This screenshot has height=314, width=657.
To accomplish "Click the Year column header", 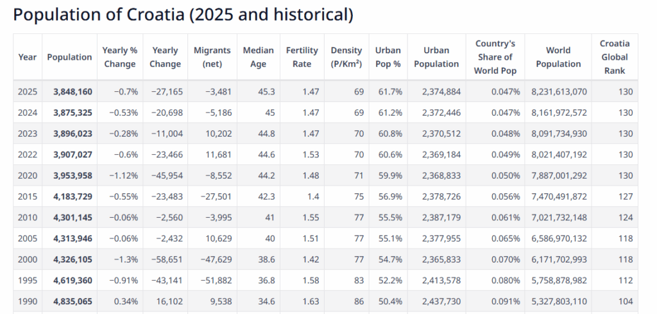I will 28,57.
